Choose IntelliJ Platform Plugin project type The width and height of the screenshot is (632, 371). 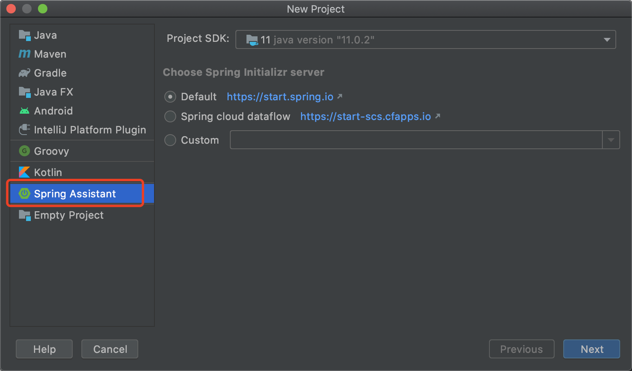(82, 130)
